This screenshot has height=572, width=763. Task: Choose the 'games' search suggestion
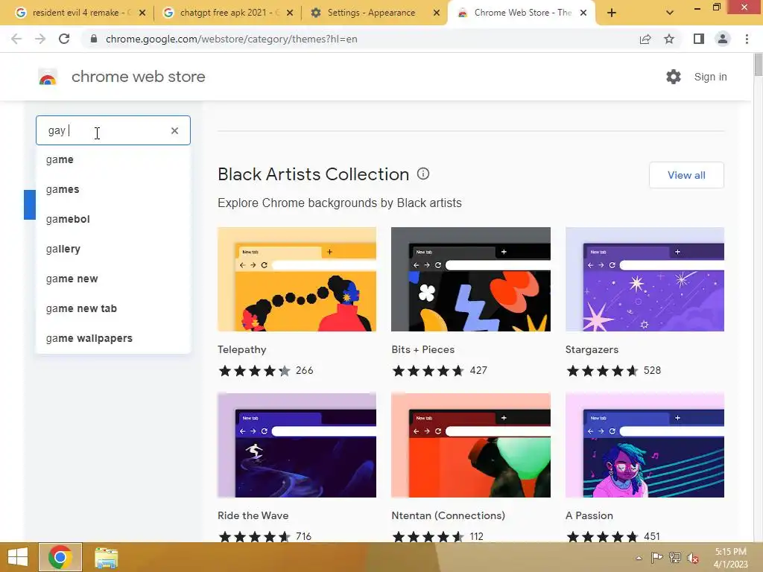[x=113, y=189]
